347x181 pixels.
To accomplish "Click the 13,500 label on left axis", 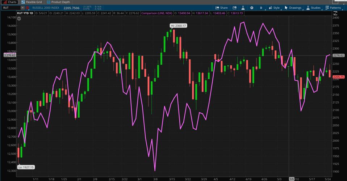I will [x=12, y=68].
